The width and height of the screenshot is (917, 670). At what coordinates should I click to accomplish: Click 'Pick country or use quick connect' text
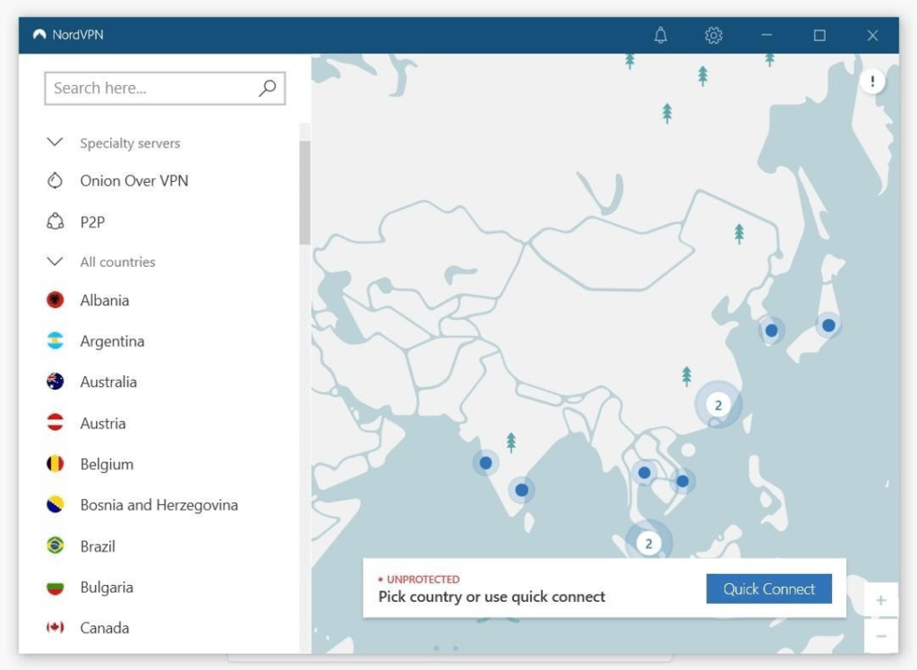tap(492, 597)
